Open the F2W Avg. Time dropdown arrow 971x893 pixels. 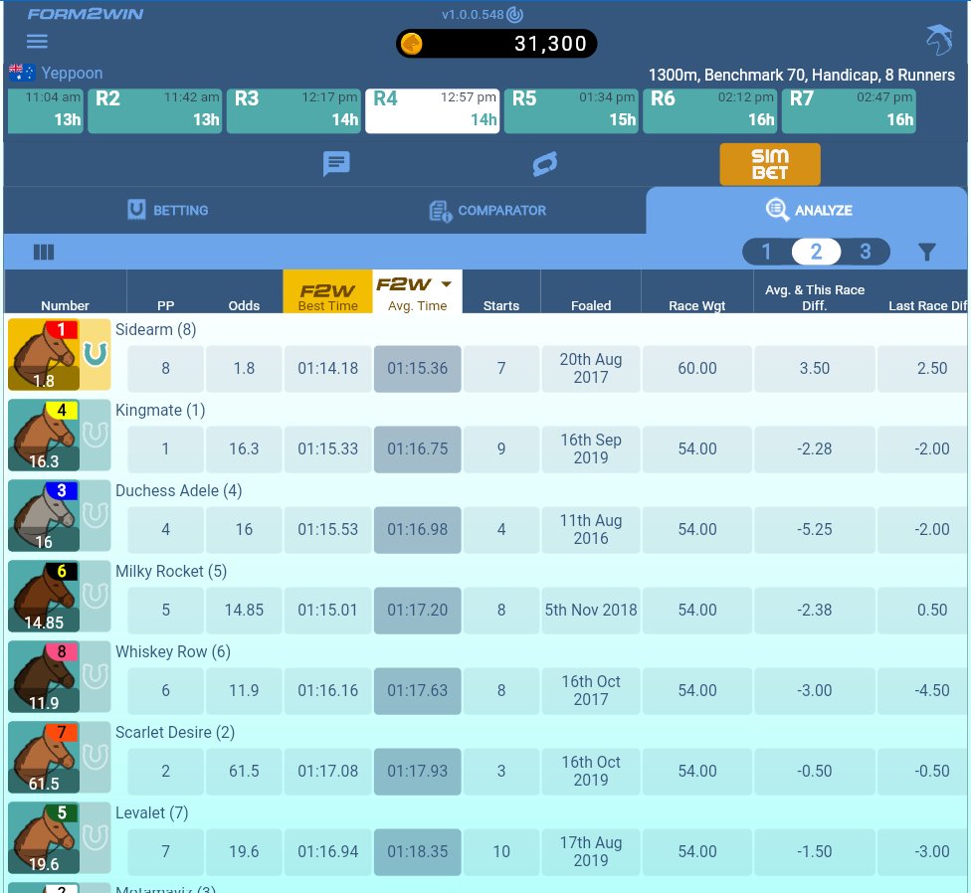[x=447, y=284]
